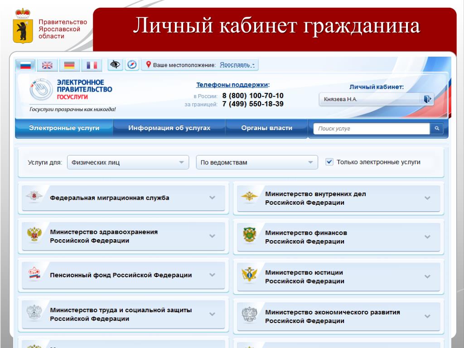Expand Министерство юстиции chevron
This screenshot has width=464, height=348.
pos(427,276)
